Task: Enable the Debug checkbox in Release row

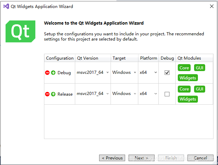Action: (167, 94)
